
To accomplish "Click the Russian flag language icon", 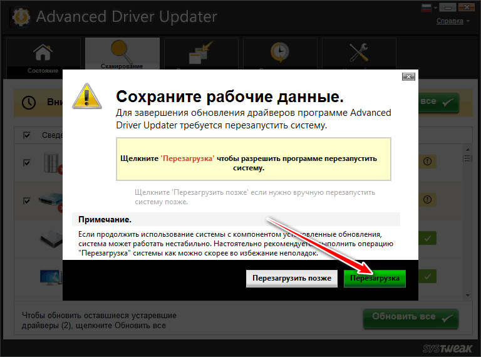I will tap(427, 8).
